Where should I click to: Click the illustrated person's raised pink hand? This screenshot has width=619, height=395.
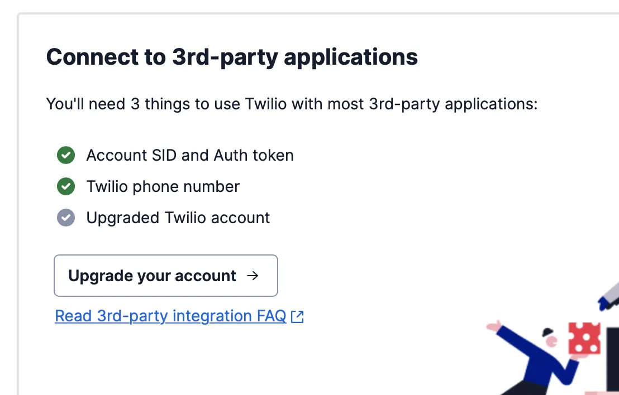pos(493,326)
